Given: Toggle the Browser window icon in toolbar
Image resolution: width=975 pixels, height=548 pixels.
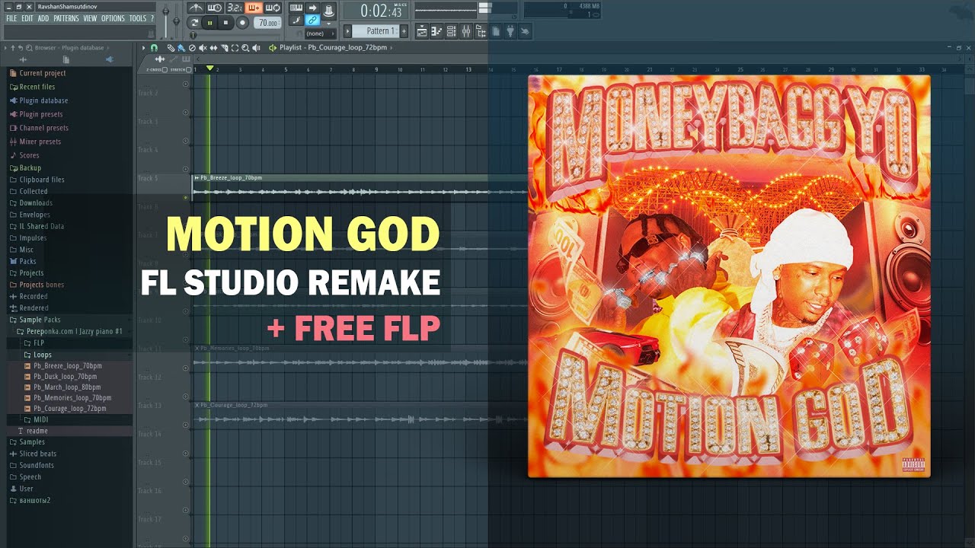Looking at the screenshot, I should [x=481, y=31].
